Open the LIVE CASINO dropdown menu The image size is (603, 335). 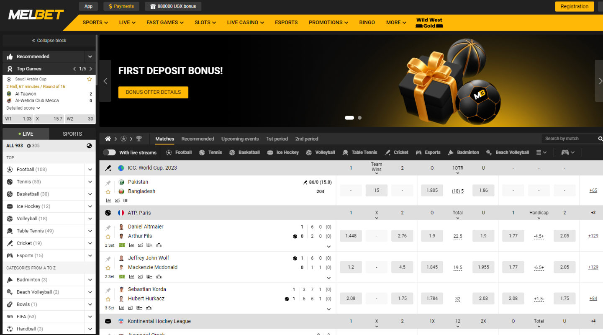(246, 23)
